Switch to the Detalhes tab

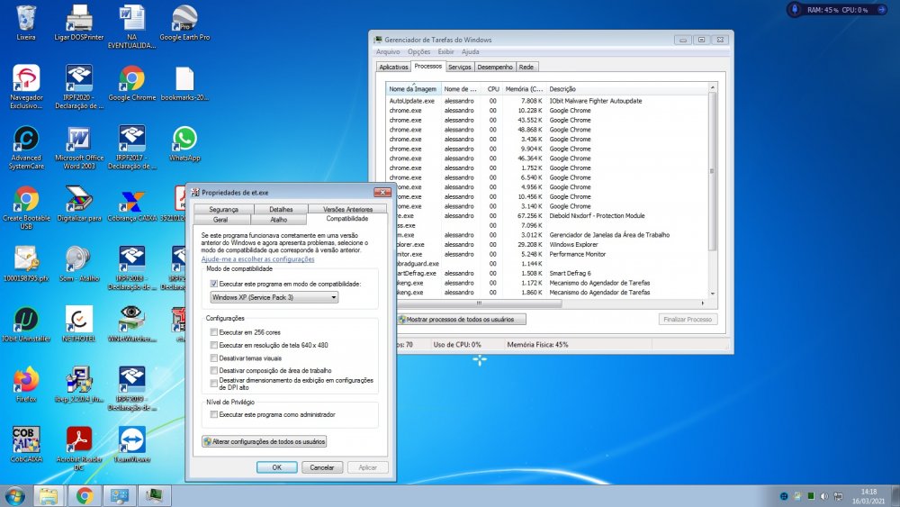[x=281, y=209]
